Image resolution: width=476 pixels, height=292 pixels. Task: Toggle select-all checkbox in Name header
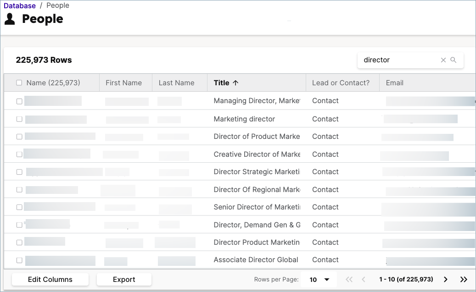pos(19,83)
